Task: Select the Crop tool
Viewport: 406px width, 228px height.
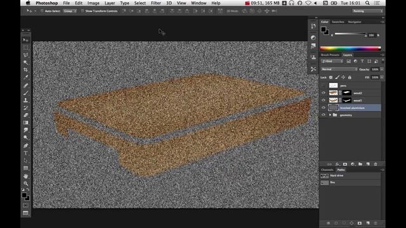Action: (25, 70)
